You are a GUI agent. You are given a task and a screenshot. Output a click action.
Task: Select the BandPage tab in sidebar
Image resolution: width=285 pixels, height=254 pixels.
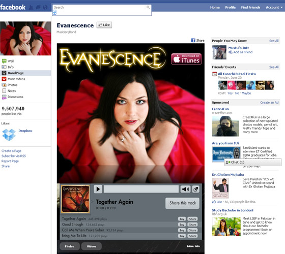25,73
